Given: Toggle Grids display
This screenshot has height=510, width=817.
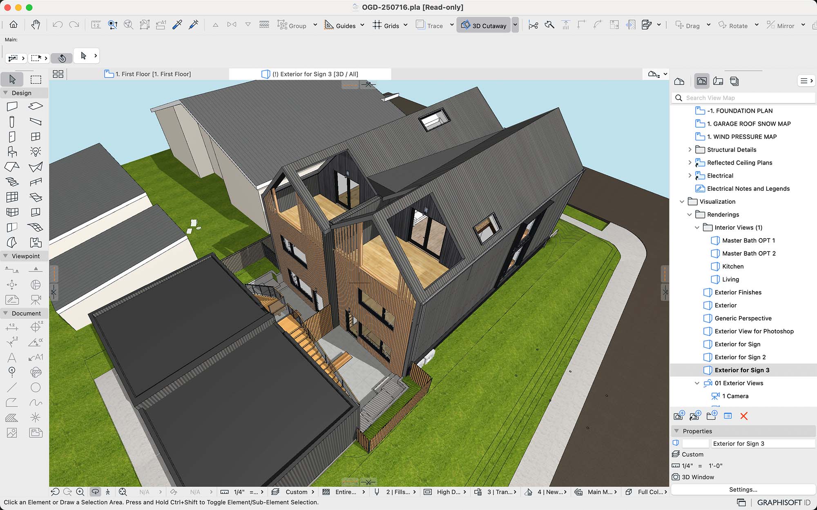Looking at the screenshot, I should coord(389,25).
